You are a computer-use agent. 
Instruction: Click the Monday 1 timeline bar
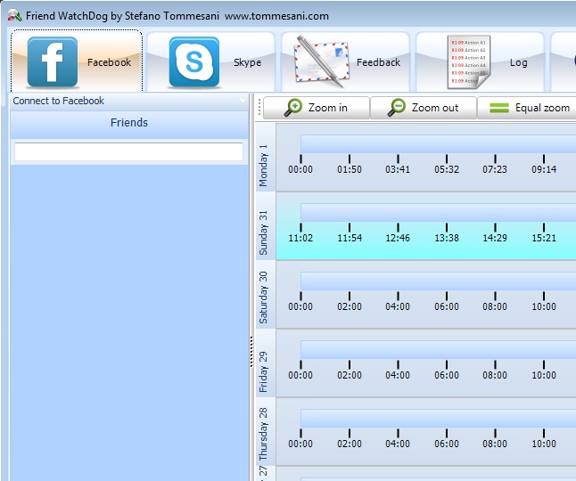439,143
